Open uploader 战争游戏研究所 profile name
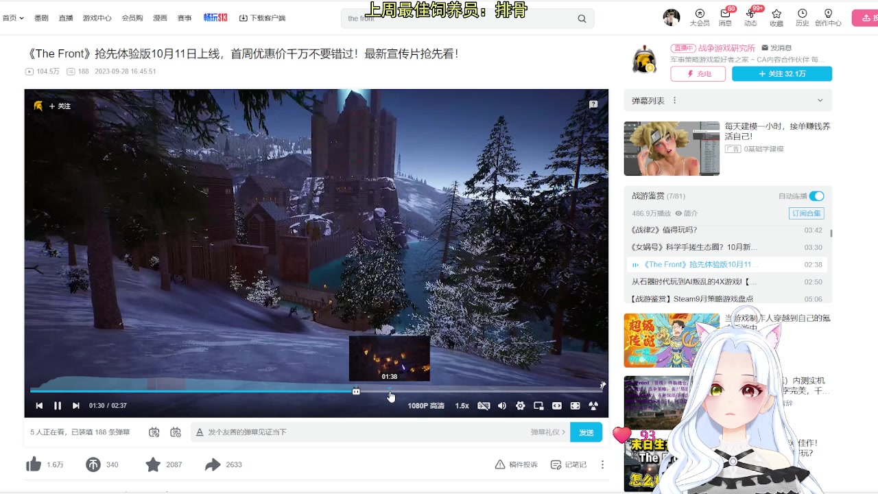Screen dimensions: 878x494 tap(726, 48)
